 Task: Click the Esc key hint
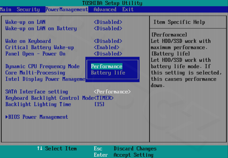coord(98,149)
